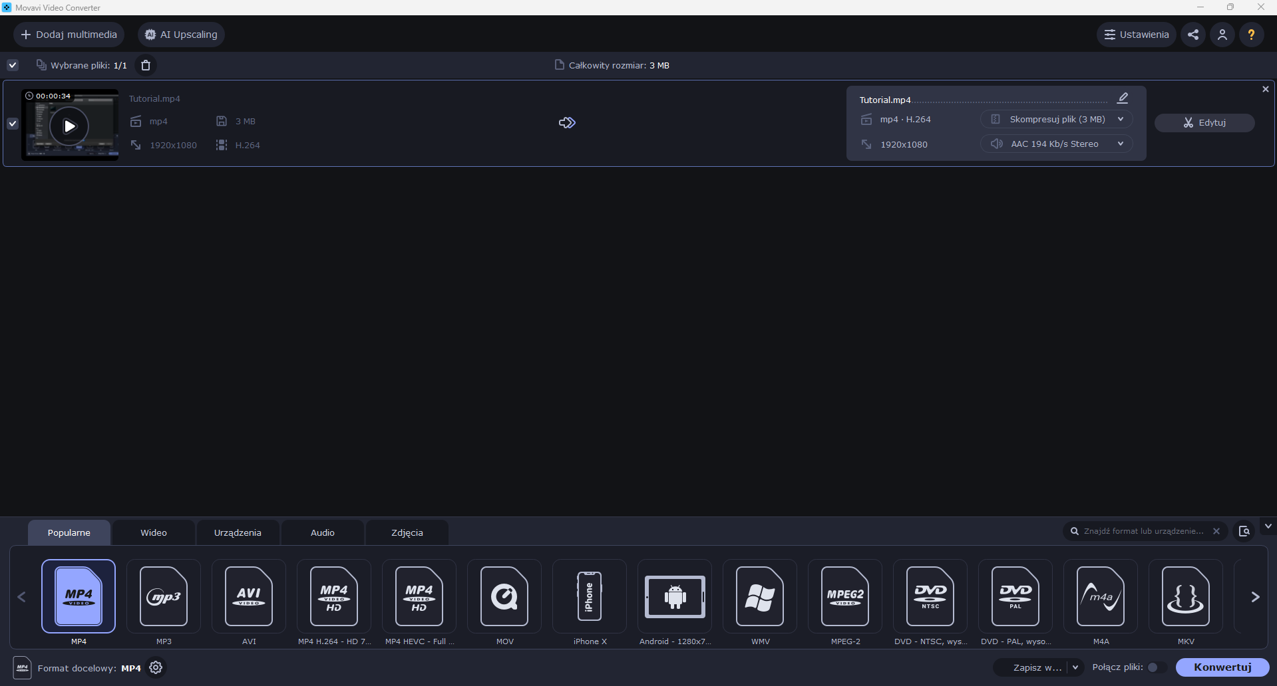
Task: Focus the format search input field
Action: click(1143, 531)
